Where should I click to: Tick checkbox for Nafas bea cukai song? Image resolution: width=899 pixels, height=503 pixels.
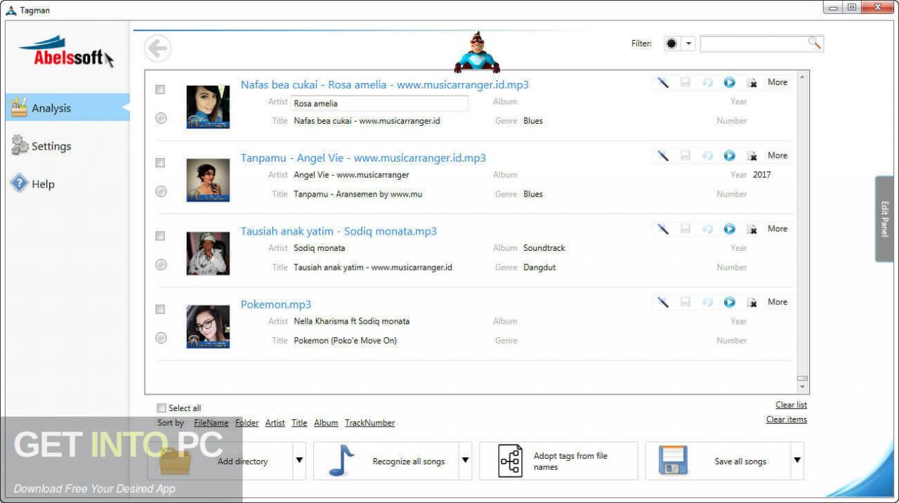(160, 89)
